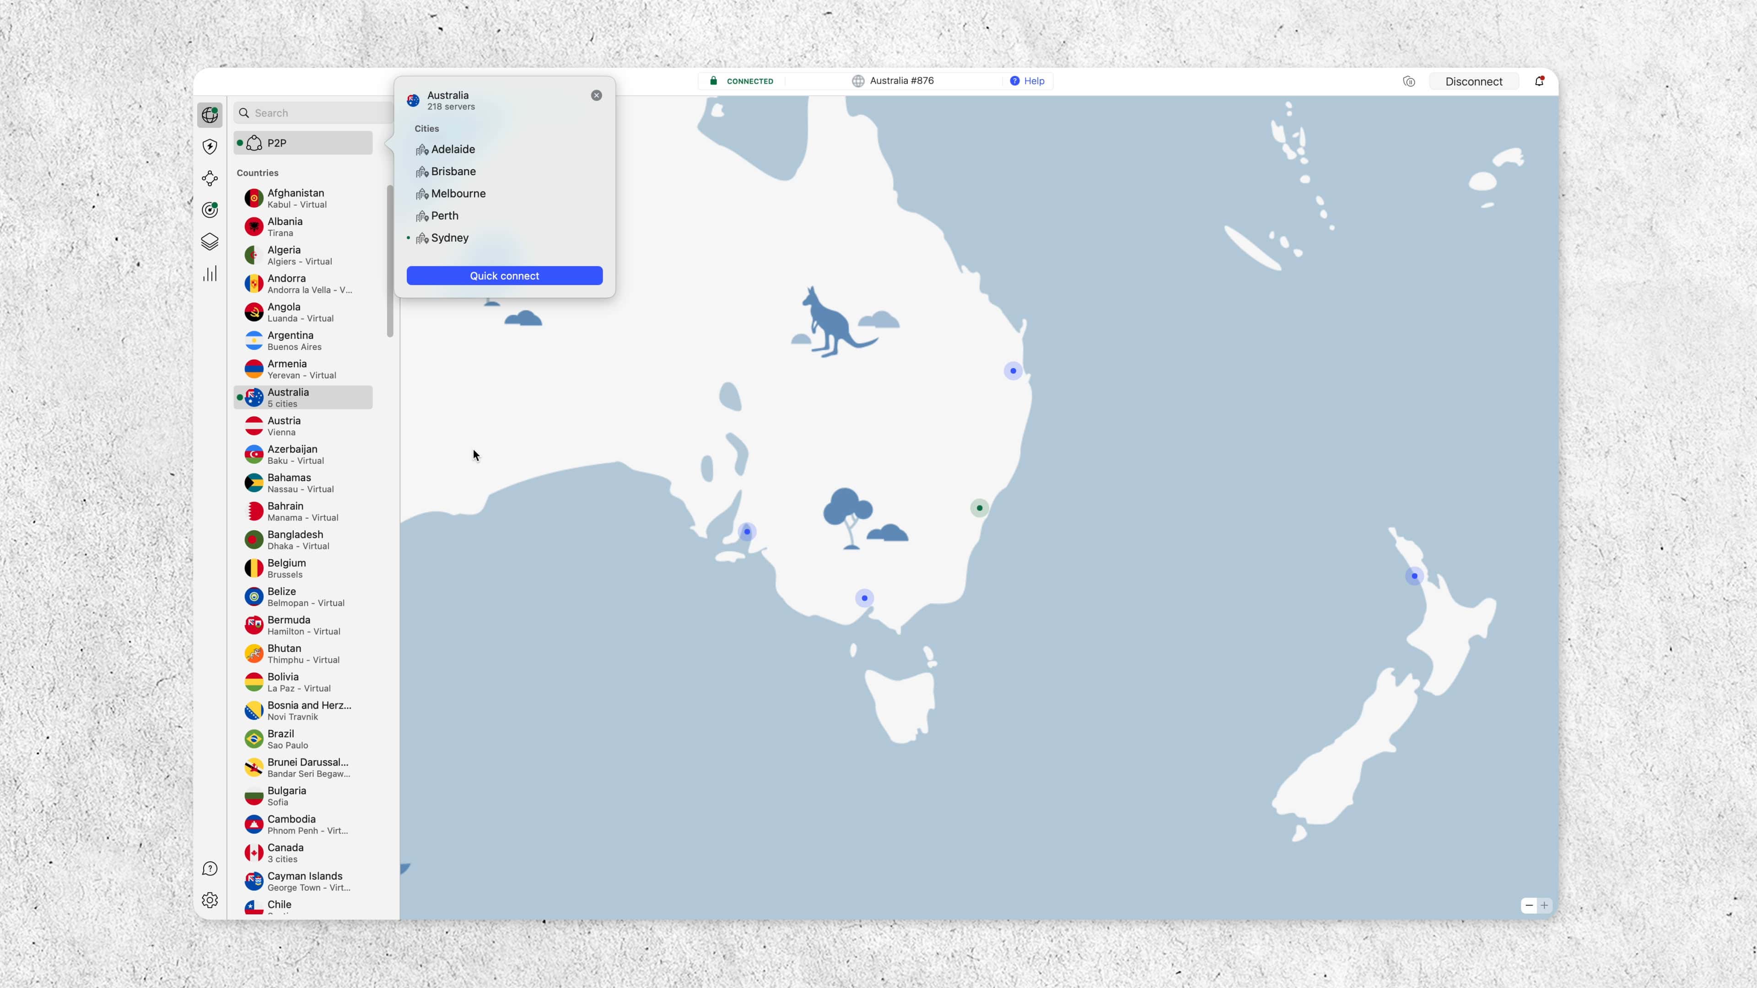
Task: Open the statistics bar-chart panel
Action: click(x=210, y=274)
